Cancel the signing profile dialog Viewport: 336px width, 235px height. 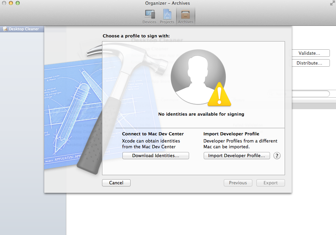tap(116, 183)
